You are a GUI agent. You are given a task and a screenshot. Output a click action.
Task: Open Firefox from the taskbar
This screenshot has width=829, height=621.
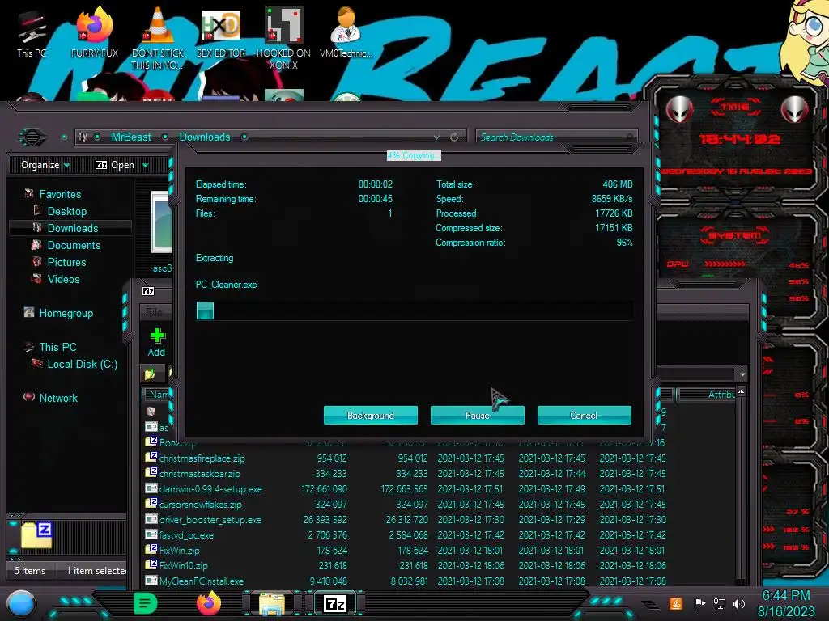pyautogui.click(x=209, y=603)
